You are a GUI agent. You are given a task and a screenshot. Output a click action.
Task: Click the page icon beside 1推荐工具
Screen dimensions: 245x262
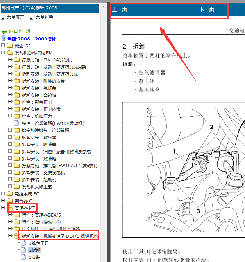pos(24,243)
